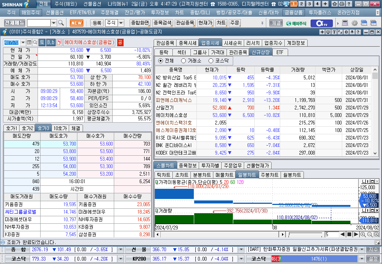Screen dimensions: 382x264
Task: Expand the 선물 ticker dropdown
Action: point(241,250)
